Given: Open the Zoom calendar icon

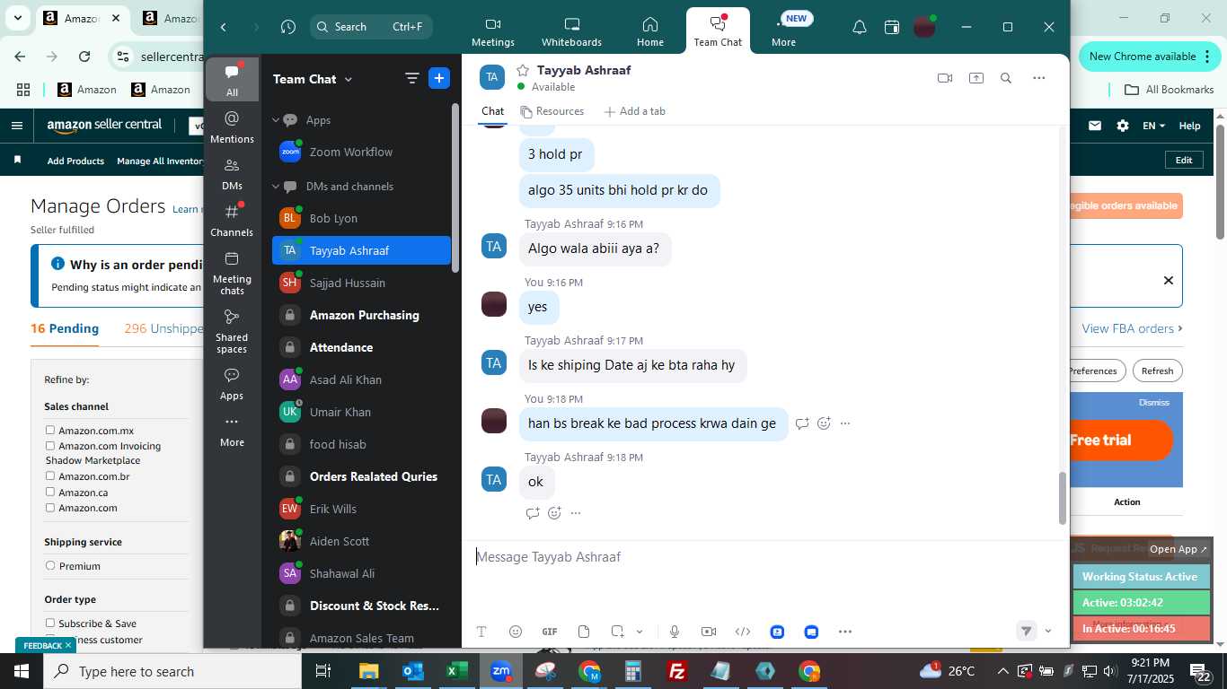Looking at the screenshot, I should (892, 27).
